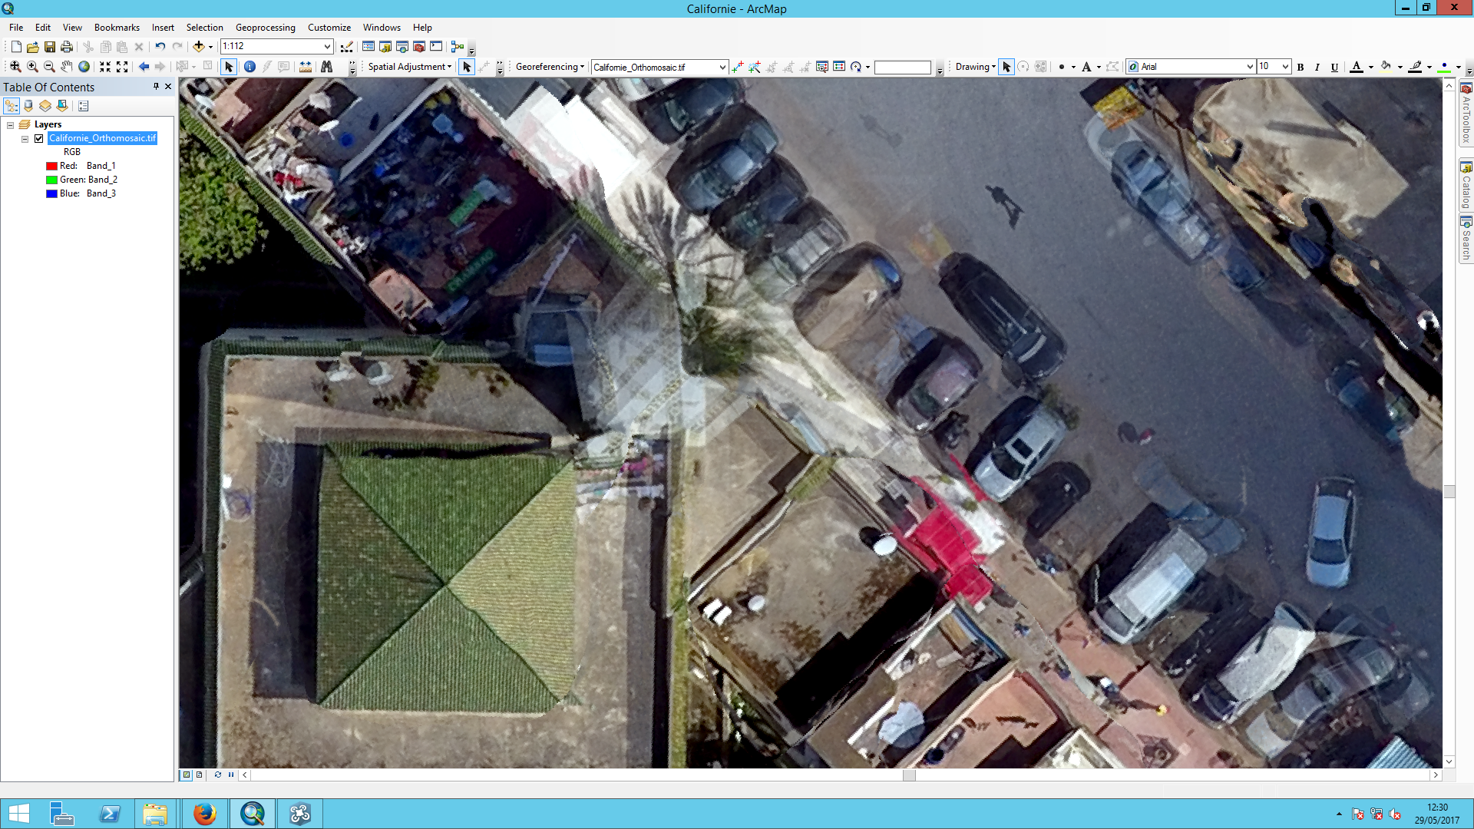Toggle Bold text formatting
Image resolution: width=1474 pixels, height=829 pixels.
pos(1300,68)
